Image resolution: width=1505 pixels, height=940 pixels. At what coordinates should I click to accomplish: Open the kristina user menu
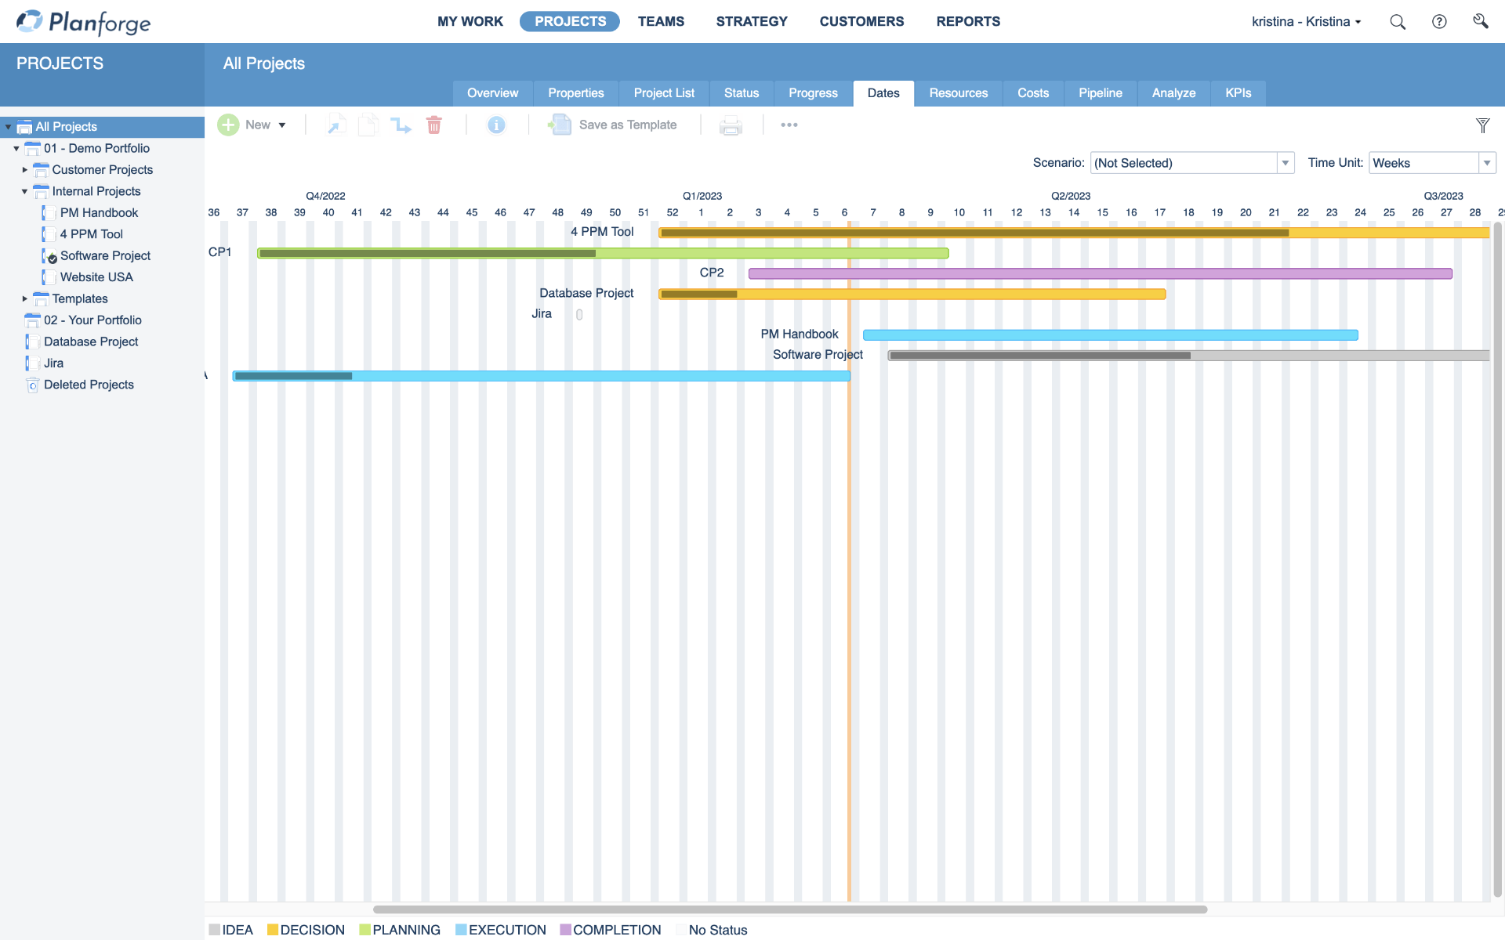point(1306,22)
